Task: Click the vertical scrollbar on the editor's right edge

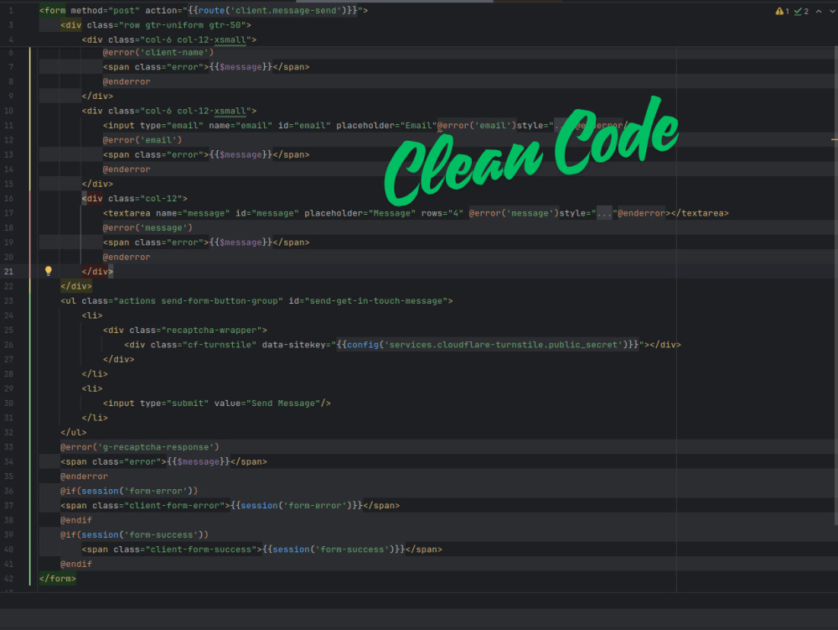Action: [x=835, y=285]
